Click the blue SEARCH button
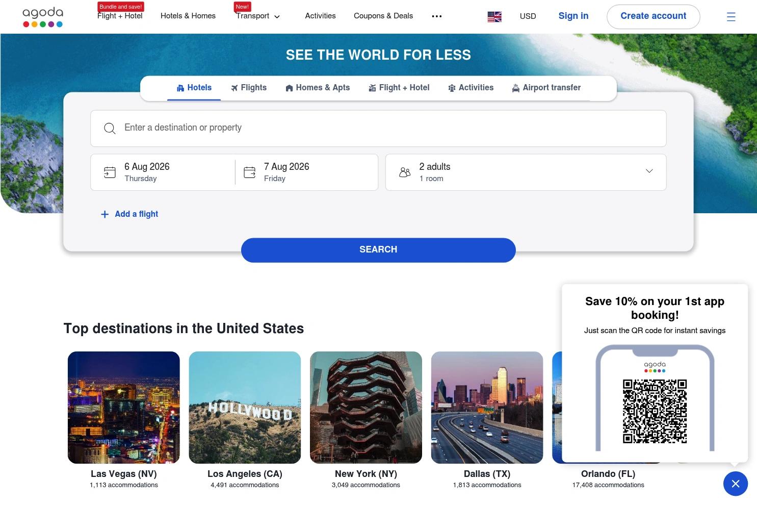This screenshot has width=757, height=505. [x=378, y=250]
